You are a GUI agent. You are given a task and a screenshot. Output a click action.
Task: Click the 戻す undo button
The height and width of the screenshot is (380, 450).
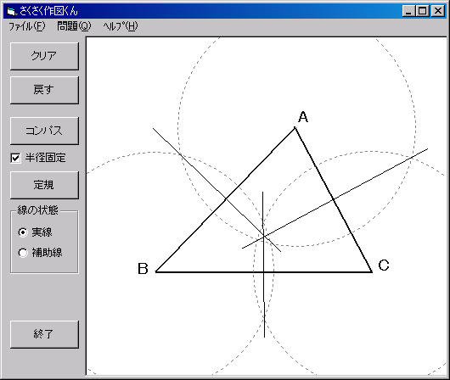pyautogui.click(x=44, y=90)
